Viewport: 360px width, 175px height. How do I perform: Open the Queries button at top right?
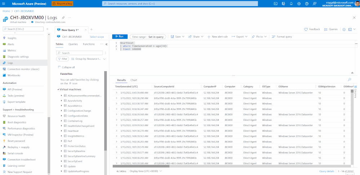[330, 29]
